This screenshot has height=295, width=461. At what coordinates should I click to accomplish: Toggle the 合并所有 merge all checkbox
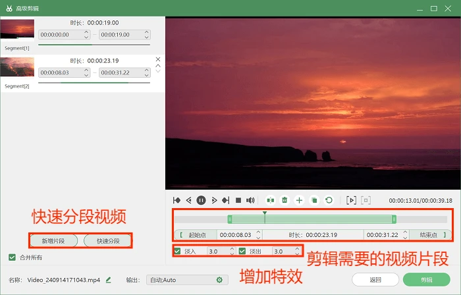pos(12,257)
